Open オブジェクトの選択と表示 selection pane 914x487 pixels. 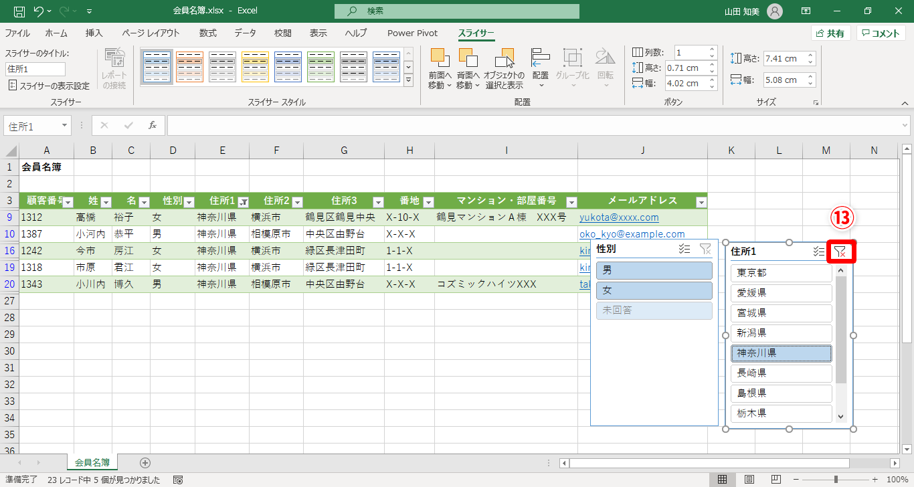point(504,69)
